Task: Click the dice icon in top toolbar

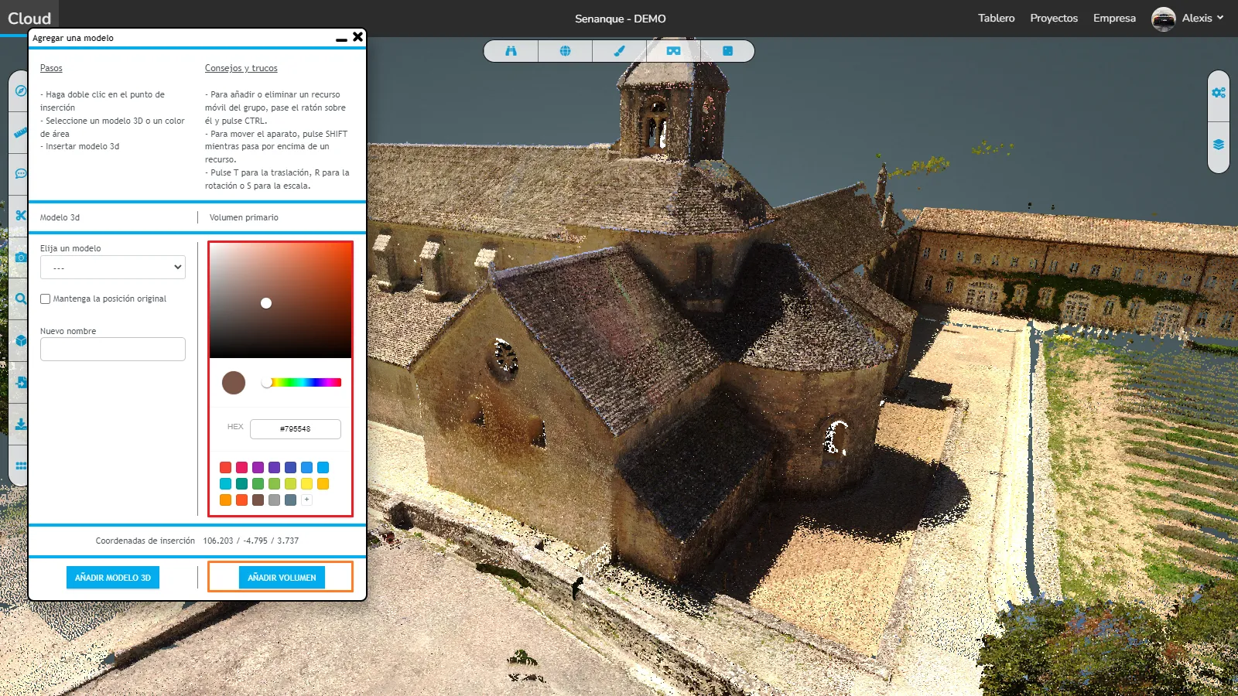Action: point(727,51)
